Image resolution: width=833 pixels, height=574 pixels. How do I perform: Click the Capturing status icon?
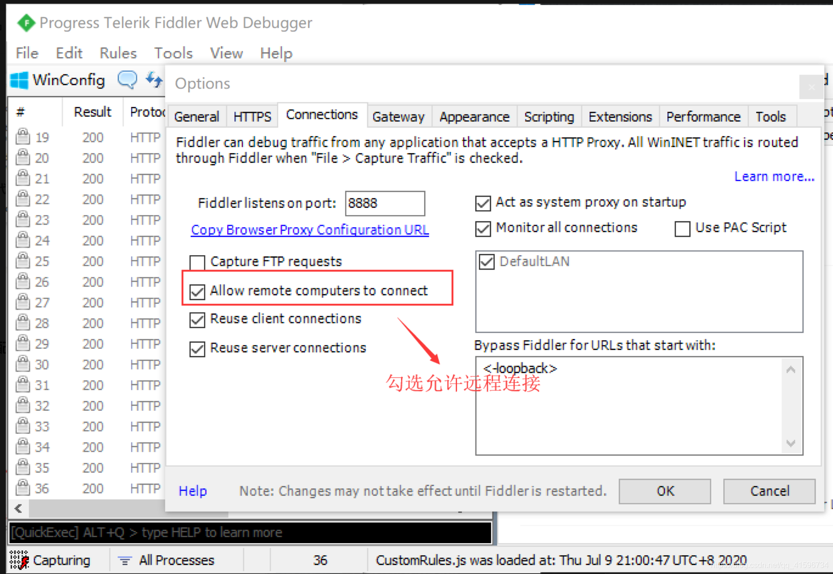pyautogui.click(x=19, y=560)
